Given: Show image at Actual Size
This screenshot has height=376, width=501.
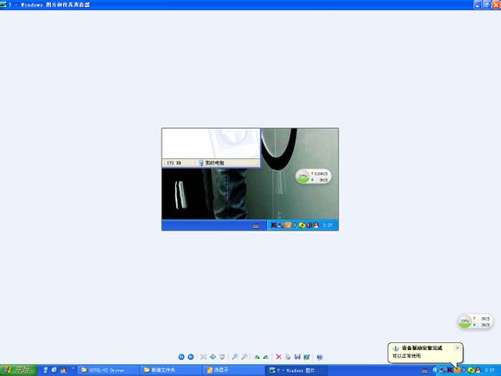Looking at the screenshot, I should tap(212, 357).
